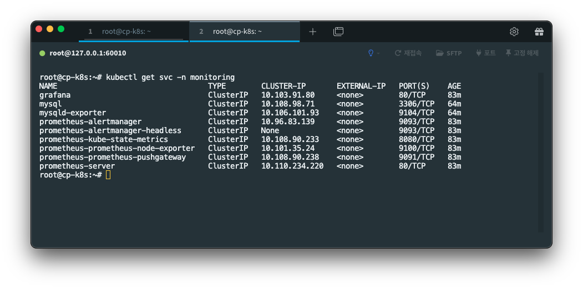Click the 3306/TCP port value
The width and height of the screenshot is (583, 289).
click(x=417, y=104)
